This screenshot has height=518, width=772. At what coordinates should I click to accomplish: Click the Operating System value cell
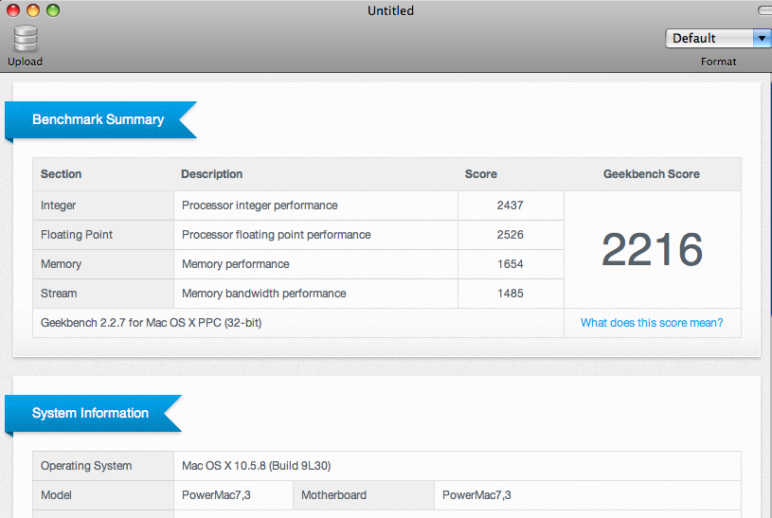[256, 466]
